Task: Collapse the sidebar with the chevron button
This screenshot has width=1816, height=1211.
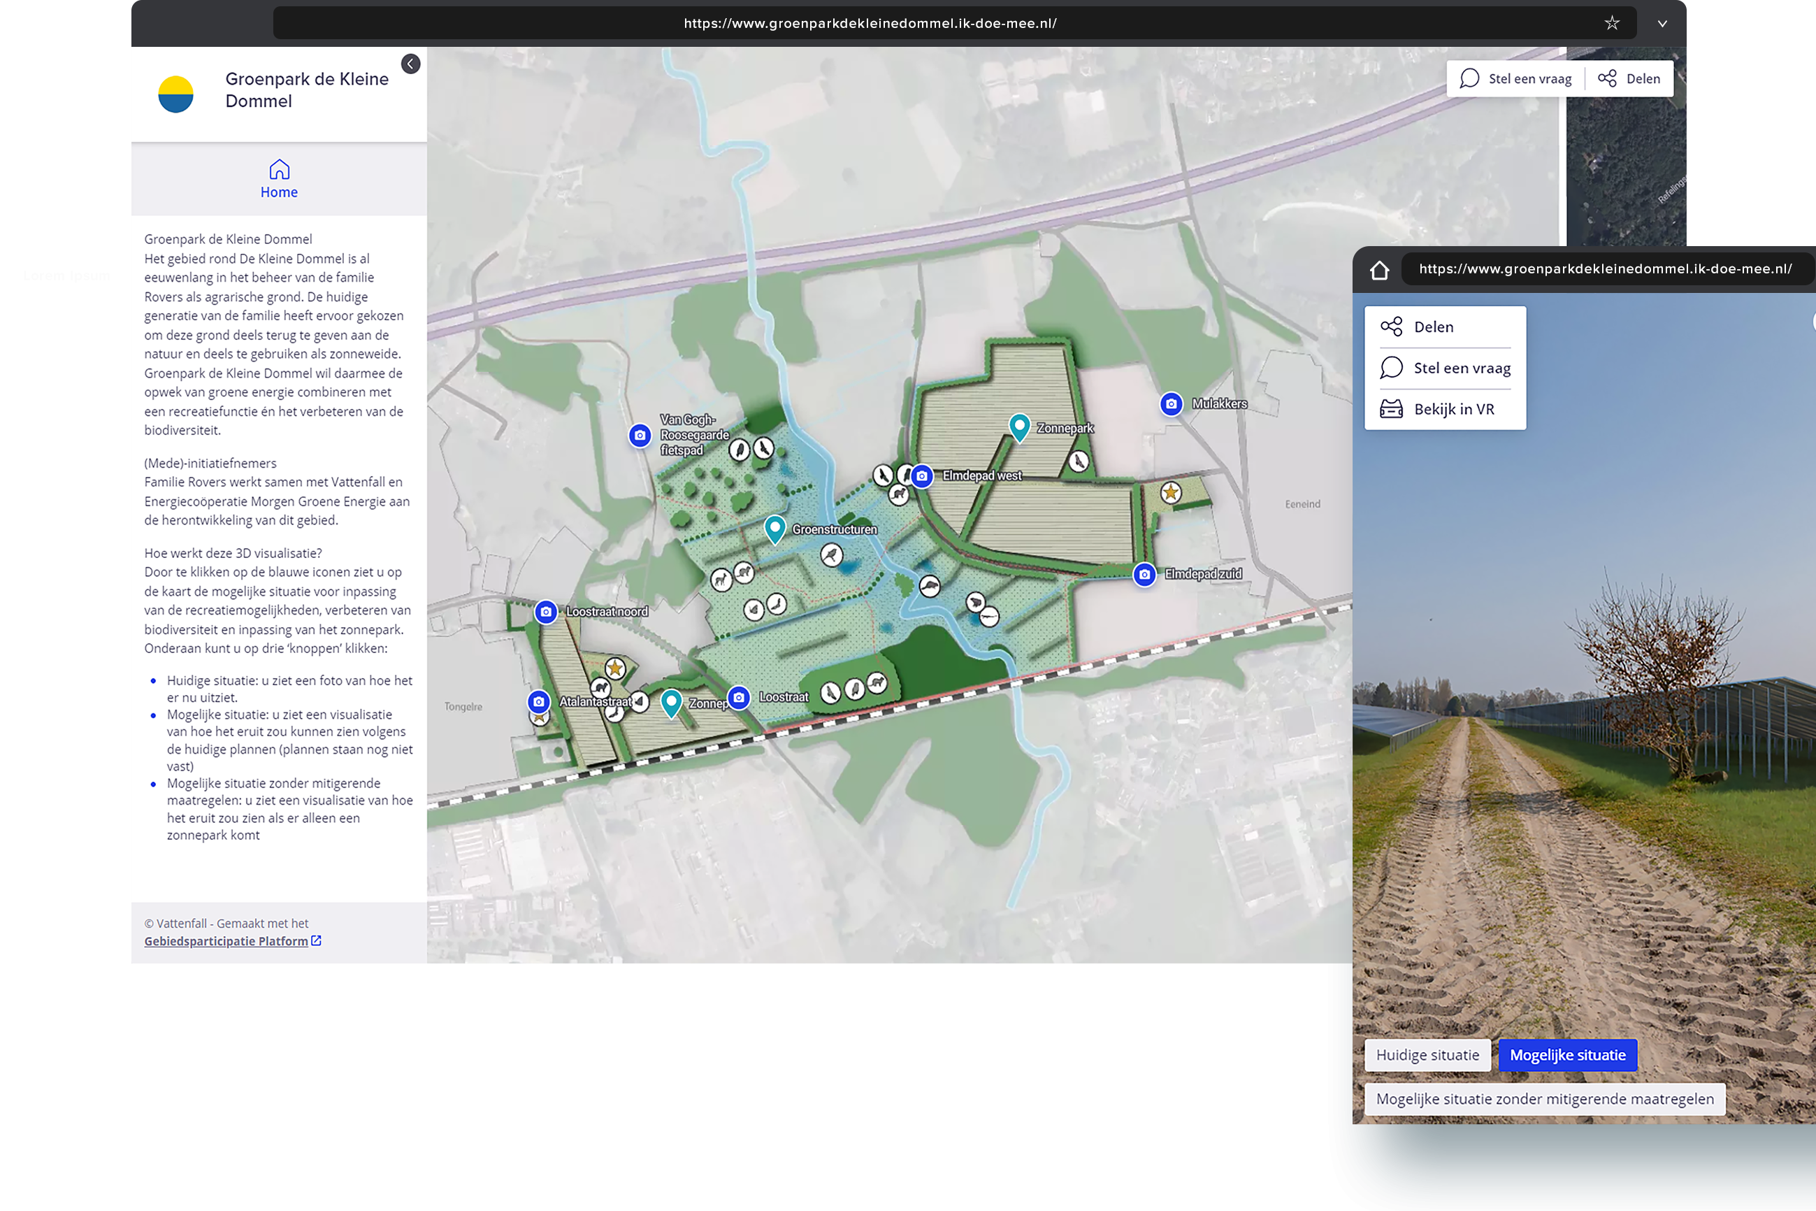Action: coord(411,64)
